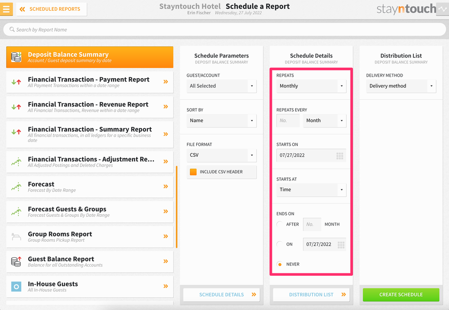Screen dimensions: 449x310
Task: Click the Revenue Report arrows icon
Action: tap(16, 107)
